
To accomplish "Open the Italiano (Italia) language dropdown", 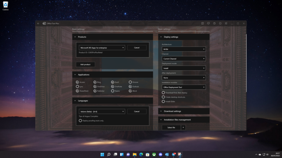I will pyautogui.click(x=102, y=112).
